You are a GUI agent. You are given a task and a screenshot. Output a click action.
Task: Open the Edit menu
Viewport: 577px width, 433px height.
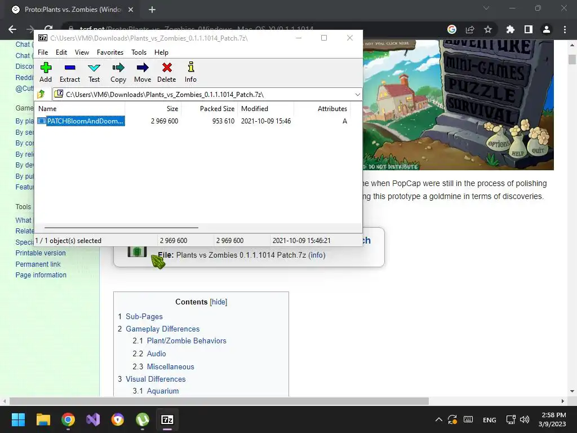click(x=61, y=52)
